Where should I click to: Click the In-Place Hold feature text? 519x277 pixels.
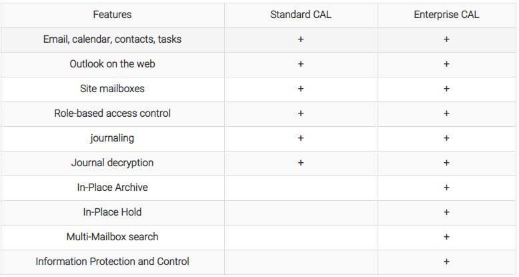[112, 212]
